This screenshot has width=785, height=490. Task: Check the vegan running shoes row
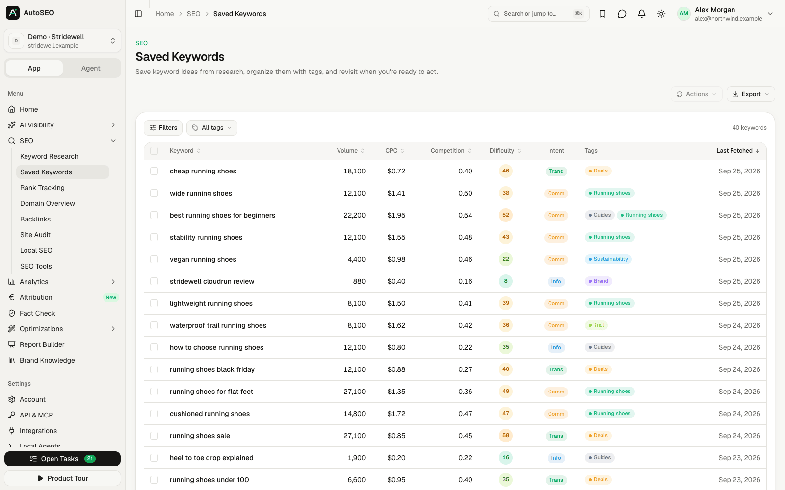pyautogui.click(x=154, y=259)
